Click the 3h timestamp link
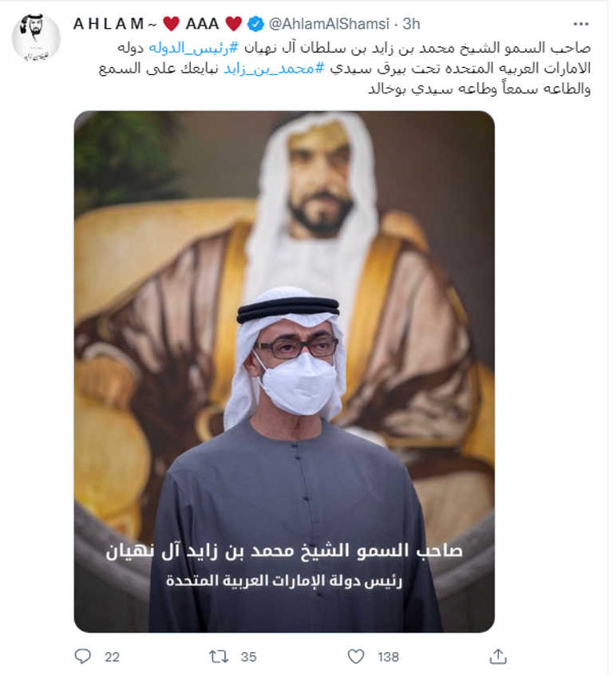 coord(411,24)
